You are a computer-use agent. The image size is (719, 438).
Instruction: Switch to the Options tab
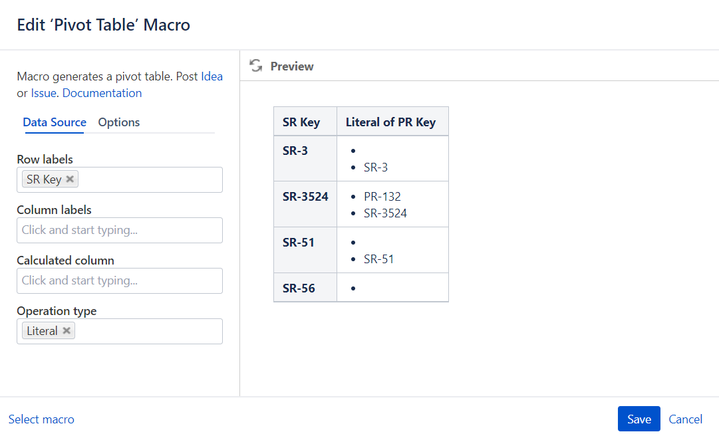[x=118, y=122]
